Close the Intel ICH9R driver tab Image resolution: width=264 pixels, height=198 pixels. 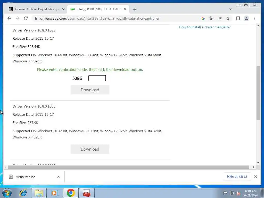[125, 9]
